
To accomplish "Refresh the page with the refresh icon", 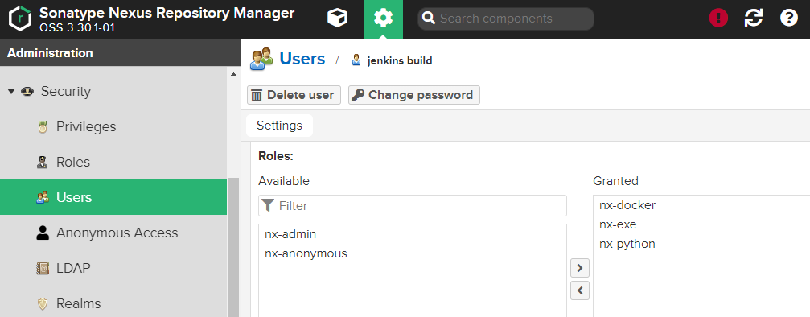I will coord(753,19).
